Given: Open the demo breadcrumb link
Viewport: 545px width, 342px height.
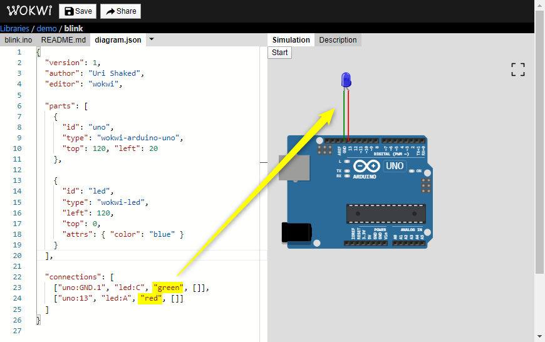Looking at the screenshot, I should pyautogui.click(x=46, y=29).
